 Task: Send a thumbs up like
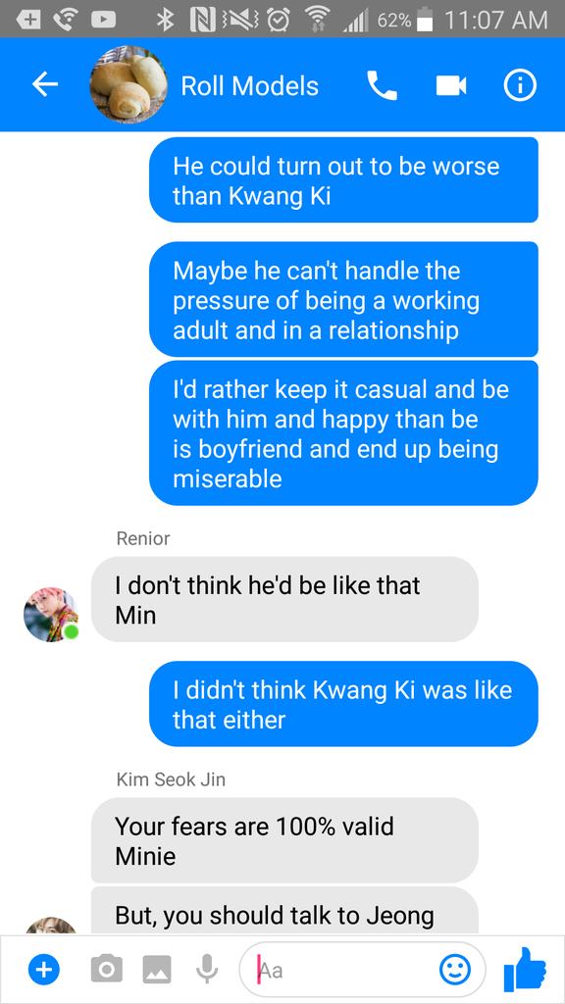(526, 968)
